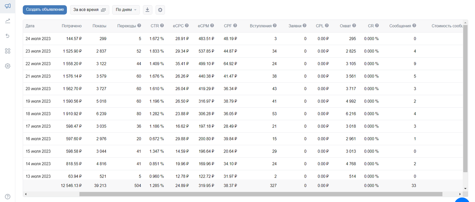Click the total clicks value 504
Viewport: 475px width, 202px height.
pyautogui.click(x=138, y=185)
